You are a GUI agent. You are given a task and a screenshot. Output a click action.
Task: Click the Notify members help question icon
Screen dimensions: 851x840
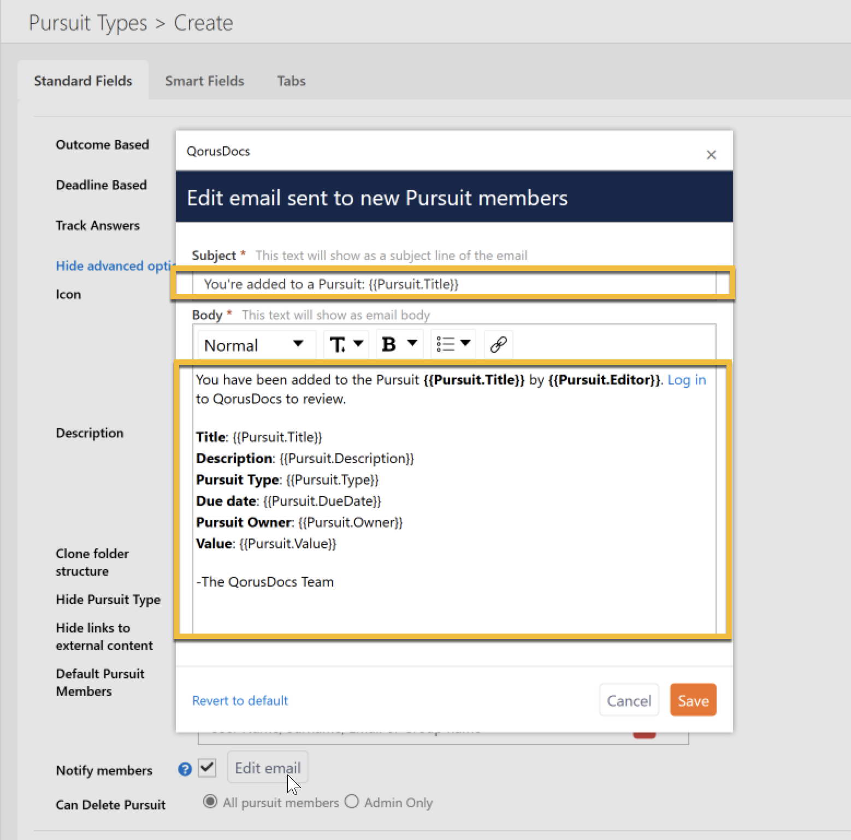185,770
